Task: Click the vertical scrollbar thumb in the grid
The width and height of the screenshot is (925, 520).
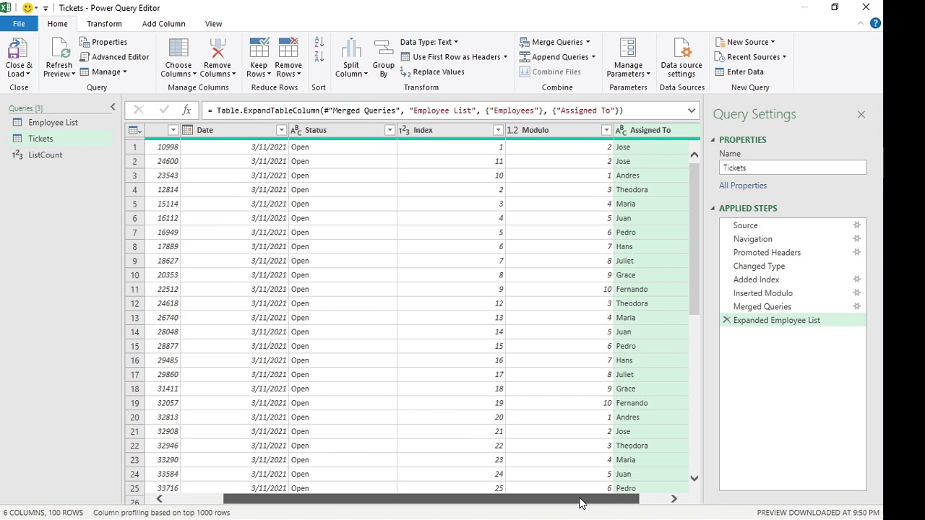Action: tap(694, 238)
